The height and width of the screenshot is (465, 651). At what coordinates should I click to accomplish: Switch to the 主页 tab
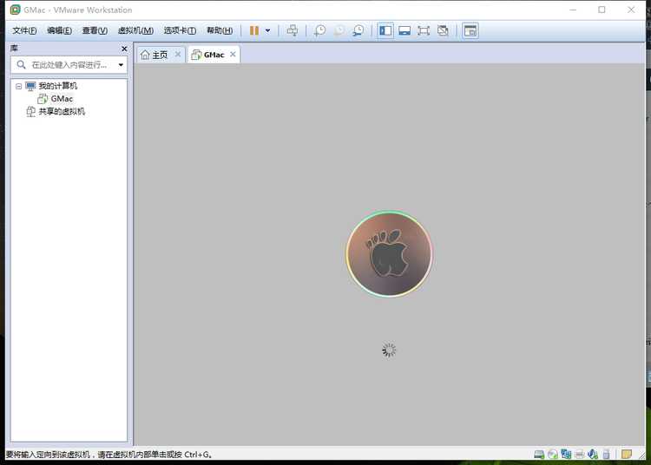pyautogui.click(x=160, y=55)
